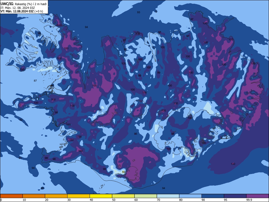Pick the amber 20–30 legend swatch
Screen dimensions: 269x202
(56, 196)
